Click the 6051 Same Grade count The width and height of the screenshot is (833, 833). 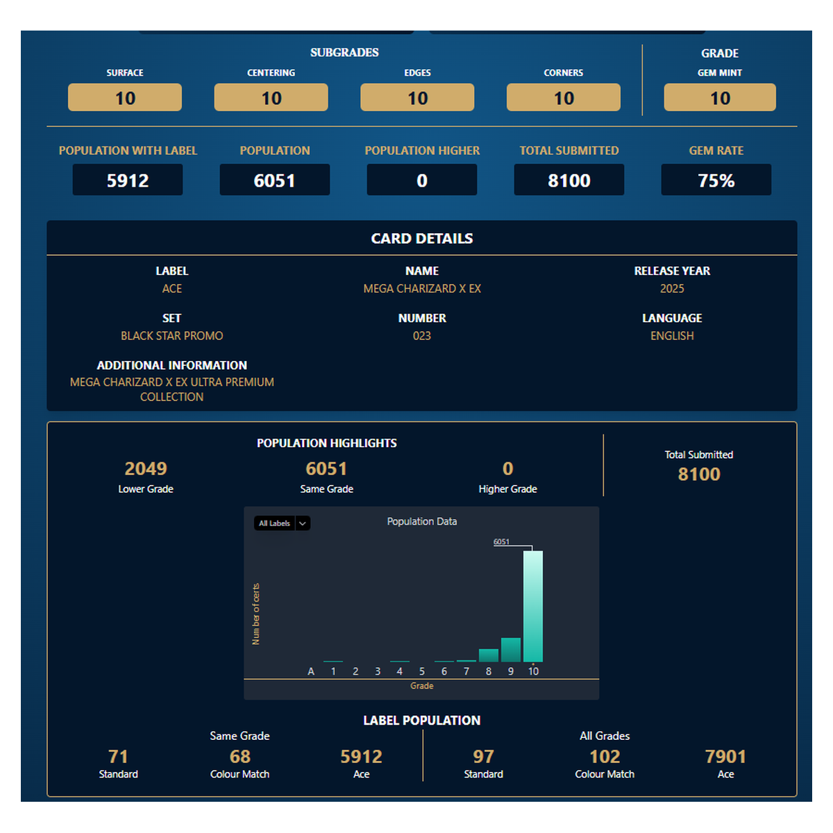pos(326,469)
